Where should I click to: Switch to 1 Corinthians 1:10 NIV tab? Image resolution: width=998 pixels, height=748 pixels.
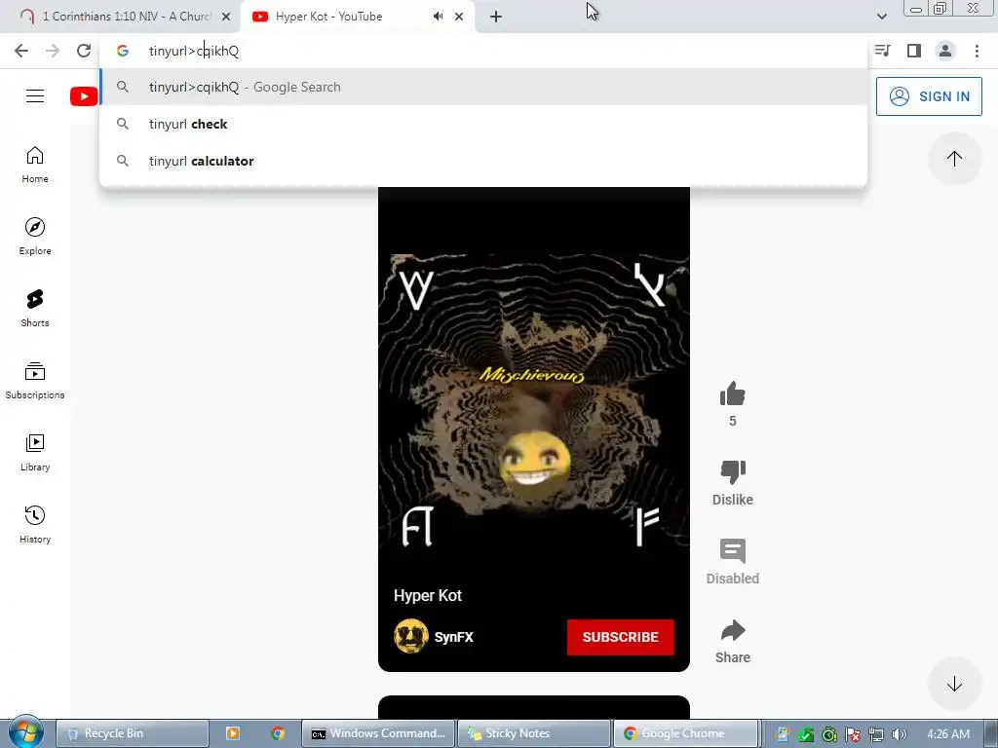[127, 17]
